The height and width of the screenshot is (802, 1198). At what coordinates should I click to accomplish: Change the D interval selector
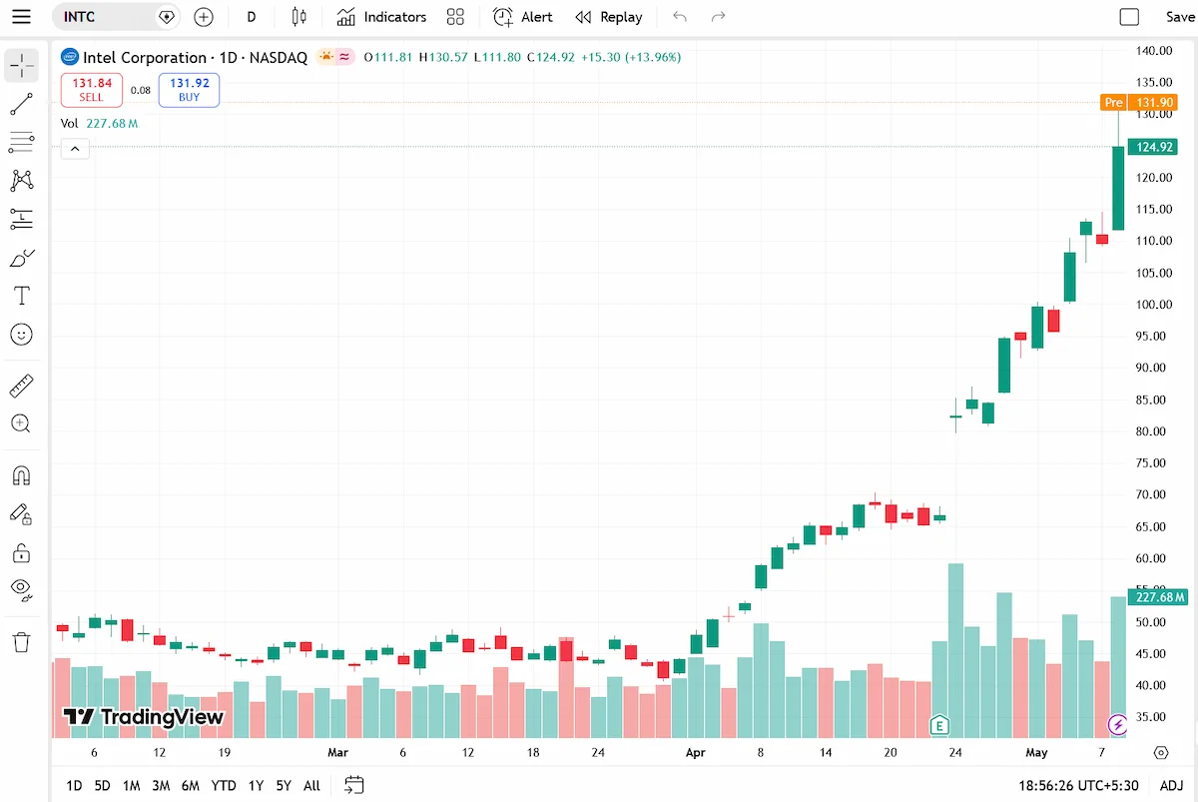pyautogui.click(x=251, y=17)
